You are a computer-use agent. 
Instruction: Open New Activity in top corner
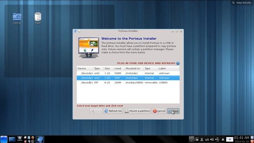click(x=242, y=3)
